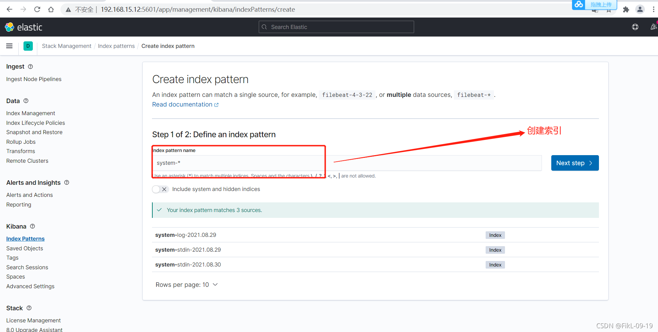658x332 pixels.
Task: Reload the page with the refresh icon
Action: coord(37,9)
